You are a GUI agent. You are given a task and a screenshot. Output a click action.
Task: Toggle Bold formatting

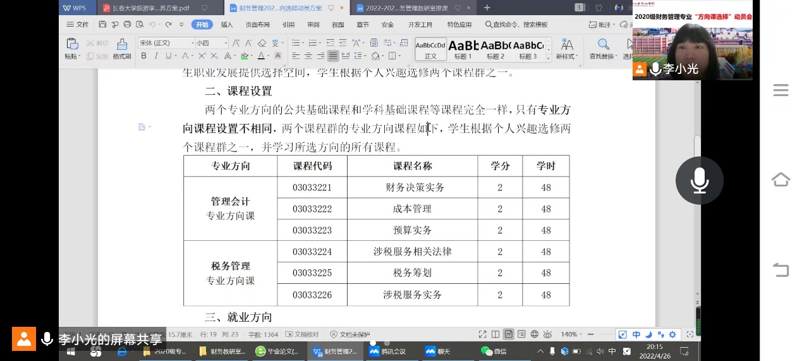143,56
